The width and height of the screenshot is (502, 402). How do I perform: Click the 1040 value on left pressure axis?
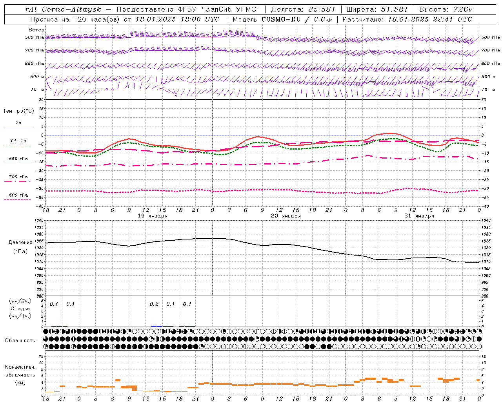[38, 221]
